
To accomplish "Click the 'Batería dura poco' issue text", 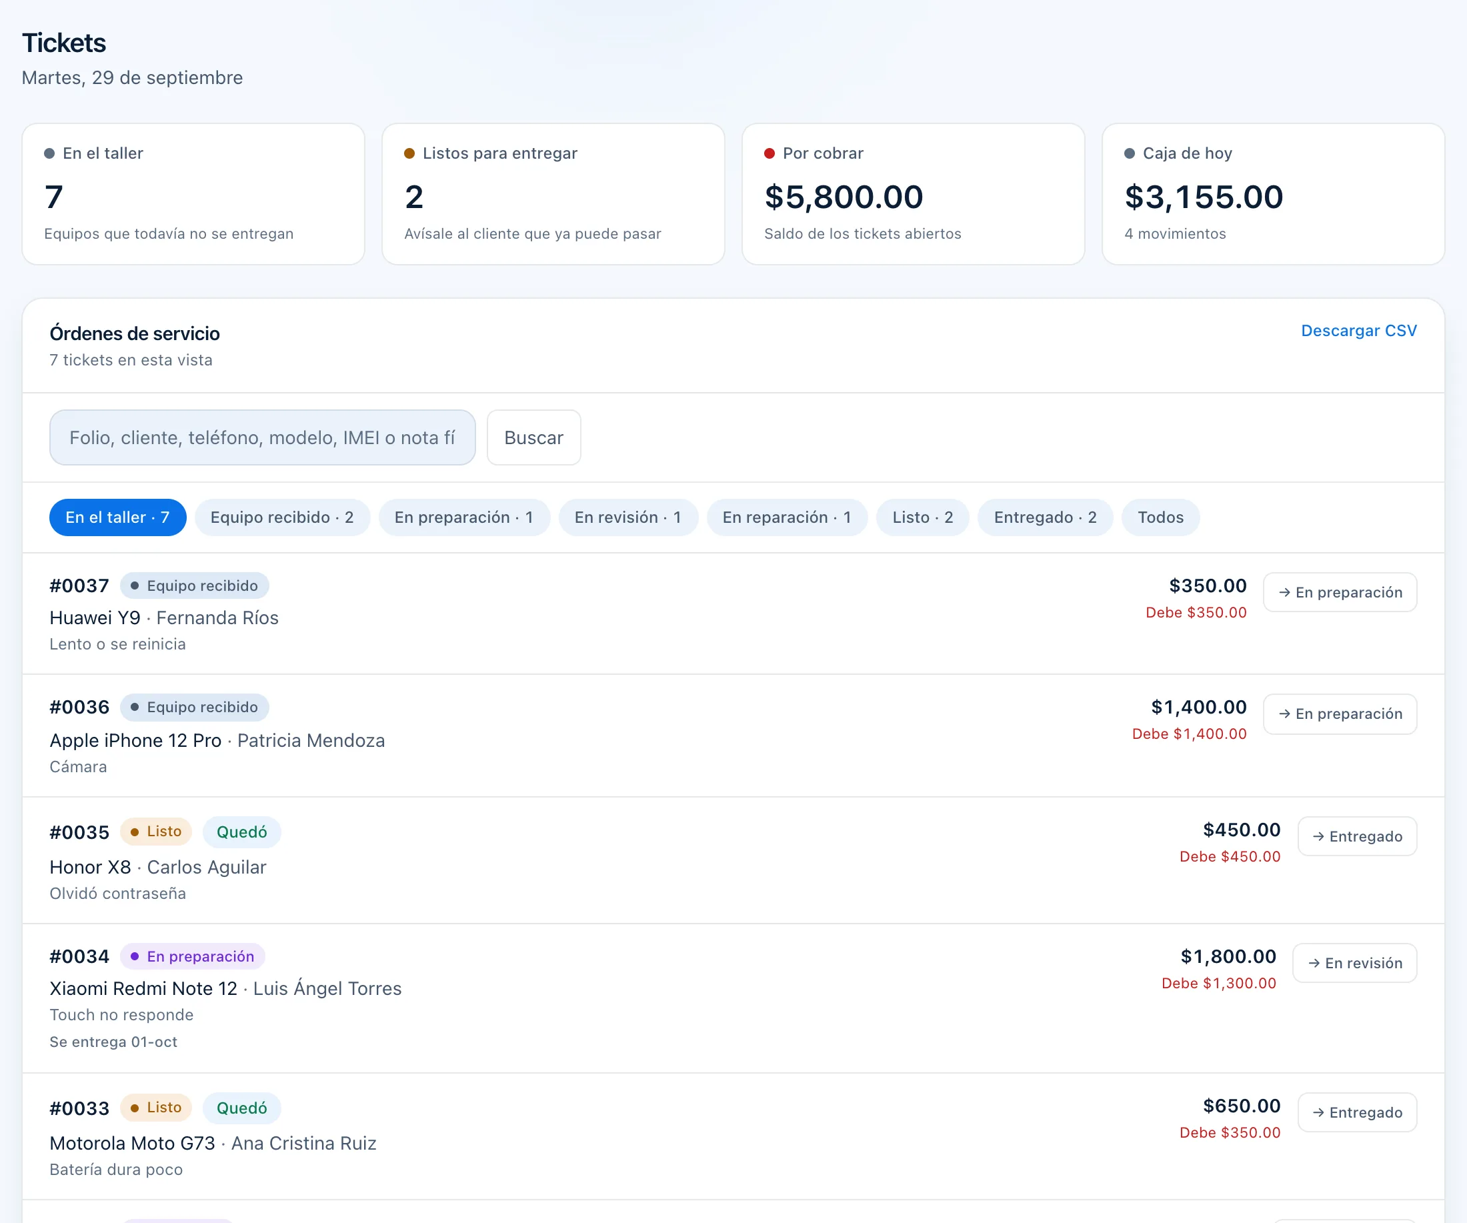I will pyautogui.click(x=116, y=1169).
